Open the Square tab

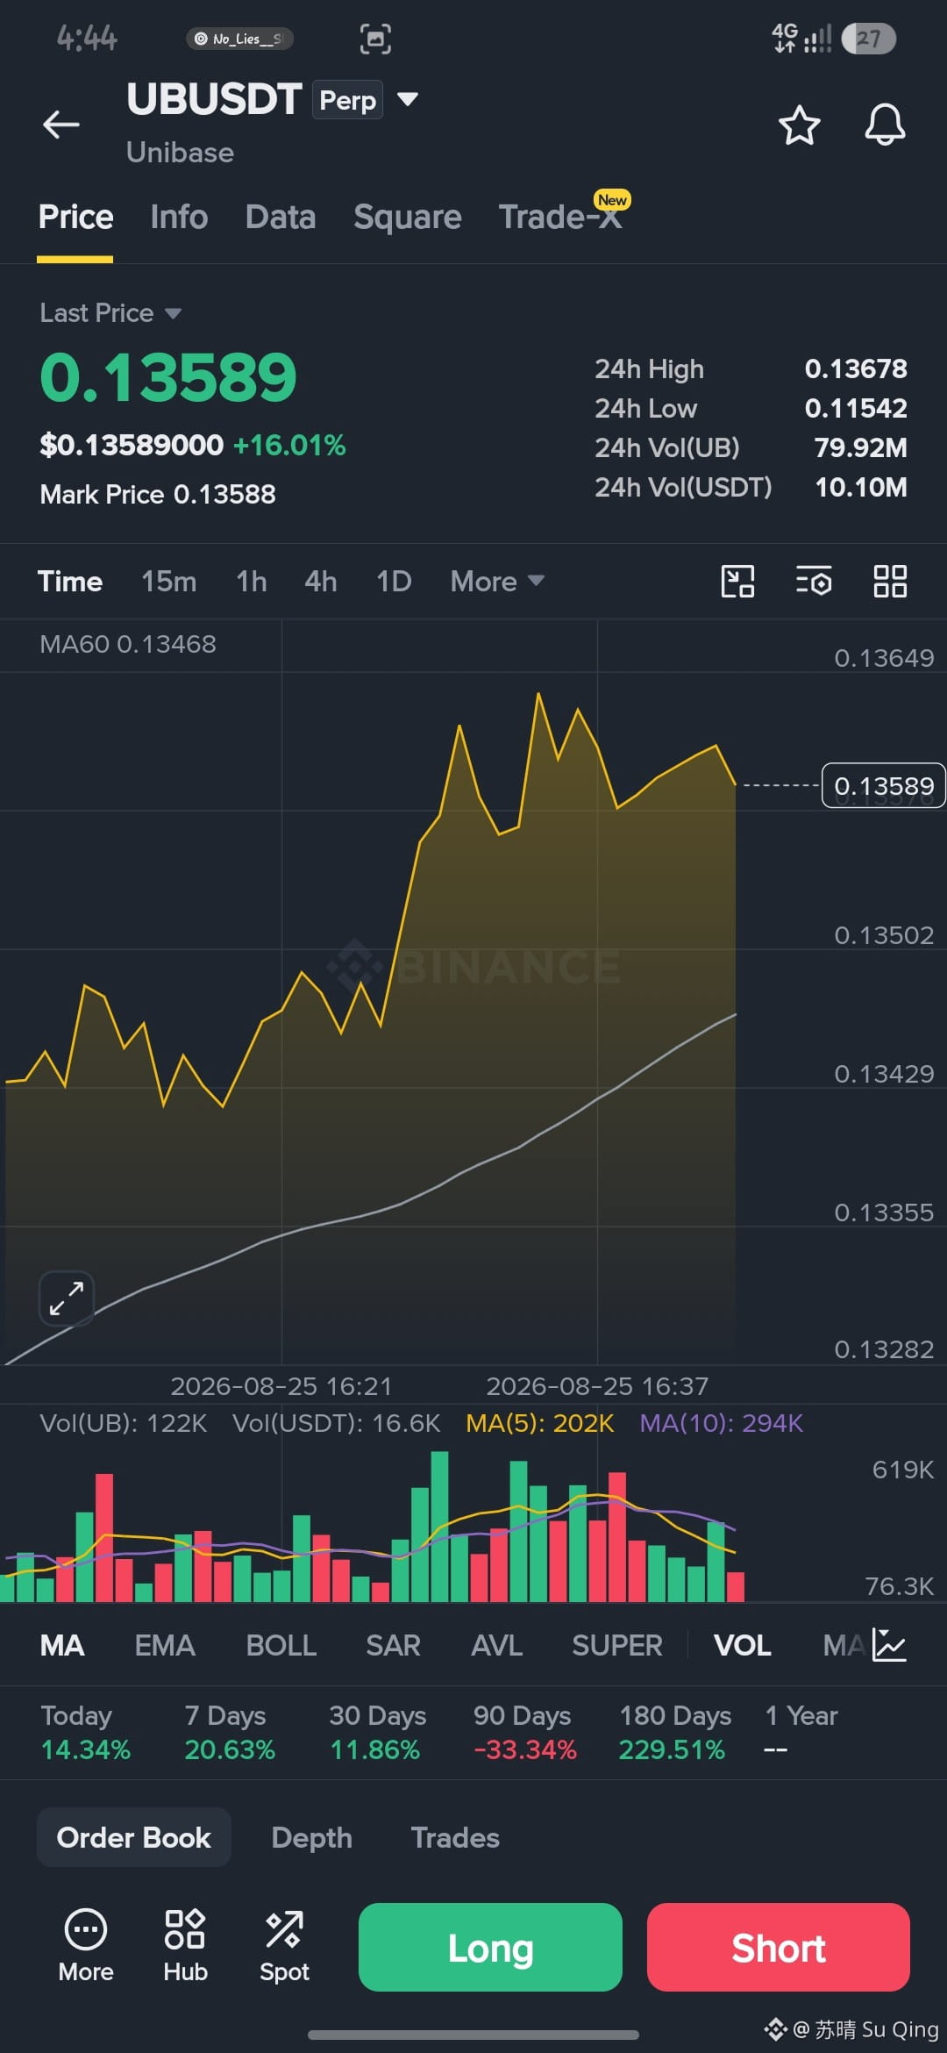[x=407, y=217]
